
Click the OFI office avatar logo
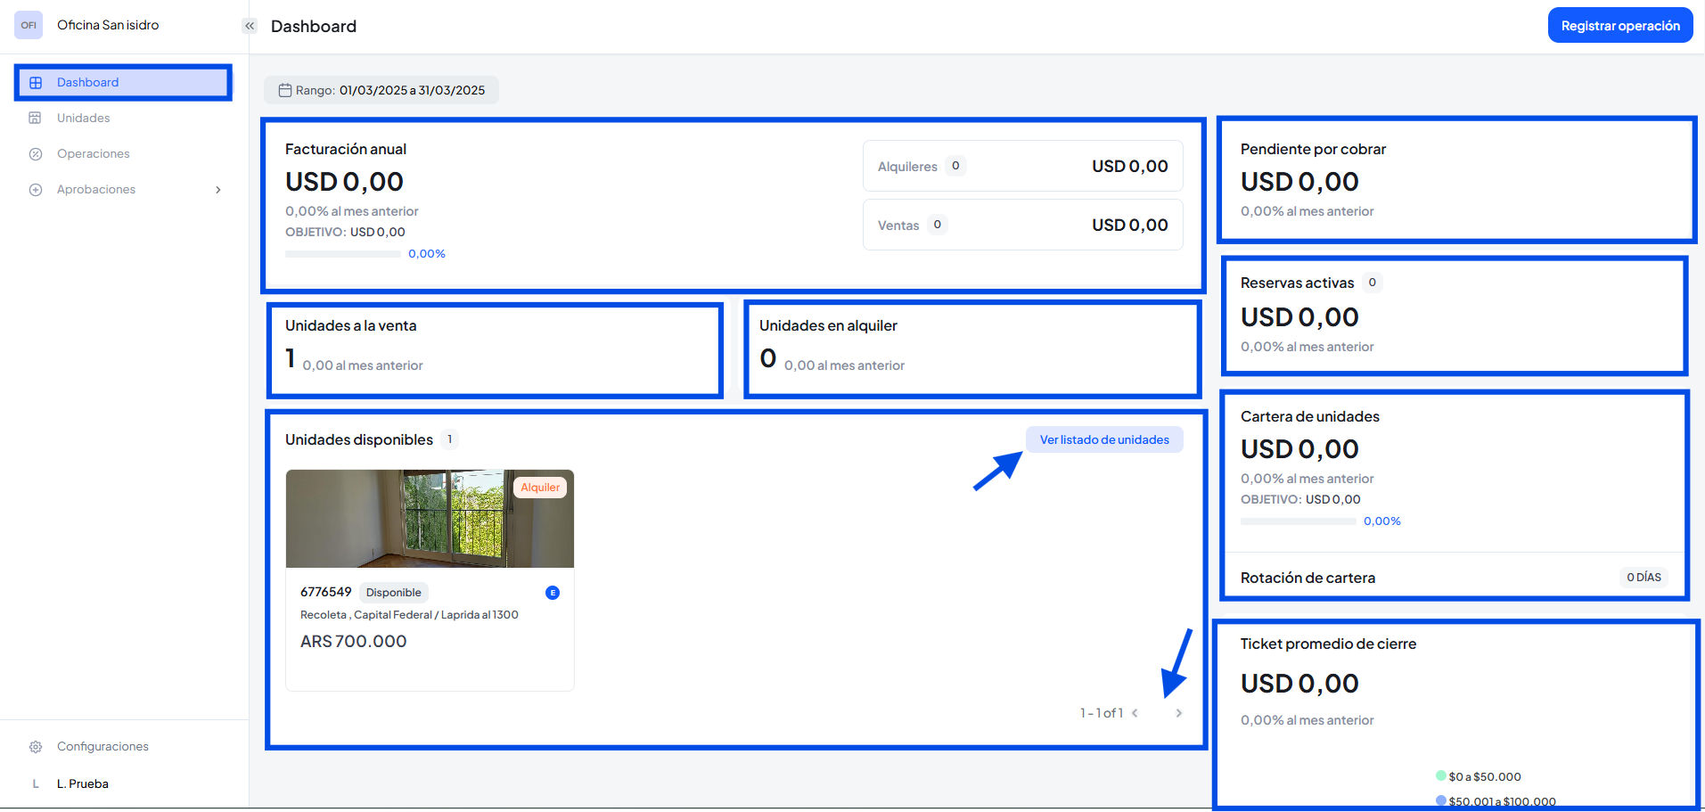point(29,25)
